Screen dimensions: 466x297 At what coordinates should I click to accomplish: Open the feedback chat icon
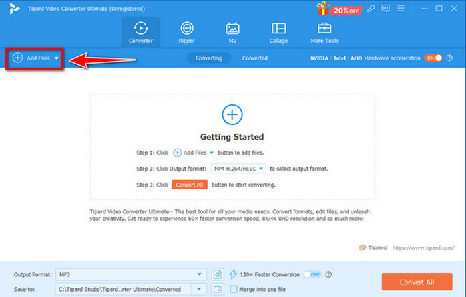pos(385,9)
